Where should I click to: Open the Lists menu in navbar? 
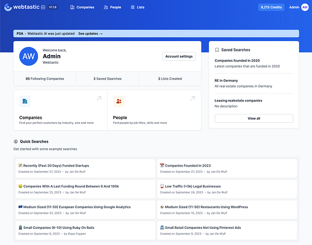[x=137, y=7]
